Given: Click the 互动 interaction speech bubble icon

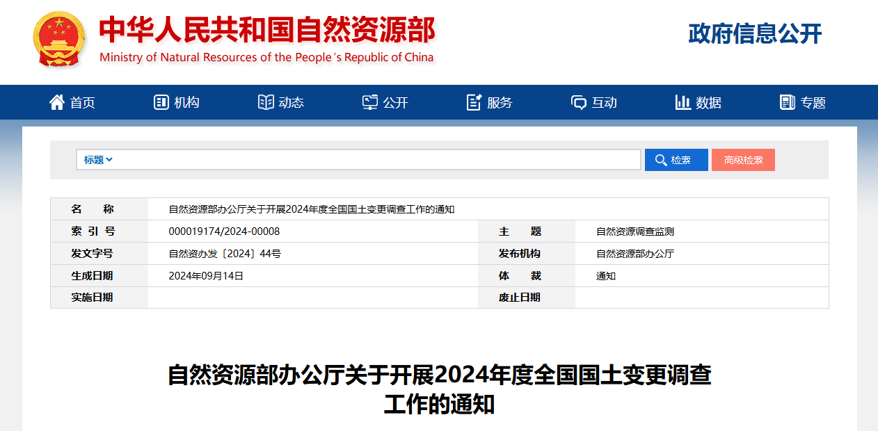Looking at the screenshot, I should [578, 101].
